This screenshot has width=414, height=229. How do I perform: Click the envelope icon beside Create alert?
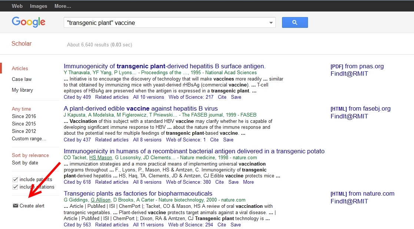[16, 206]
